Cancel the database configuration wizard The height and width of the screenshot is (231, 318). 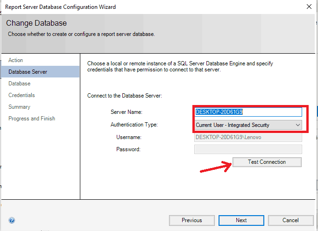tap(290, 220)
